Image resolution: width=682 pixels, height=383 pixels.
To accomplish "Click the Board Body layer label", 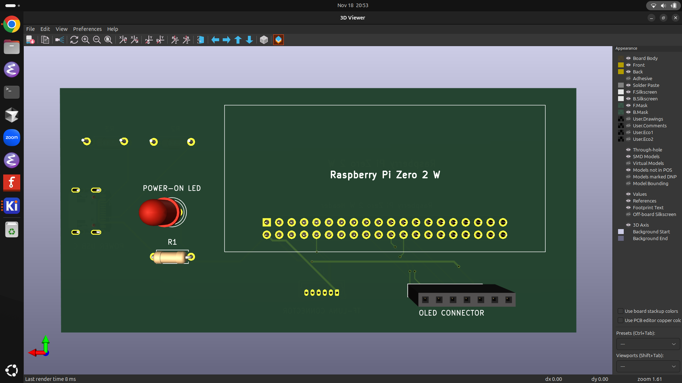I will pos(645,58).
